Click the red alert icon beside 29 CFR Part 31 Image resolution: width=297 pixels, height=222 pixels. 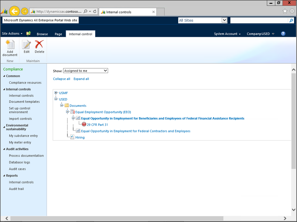(84, 125)
